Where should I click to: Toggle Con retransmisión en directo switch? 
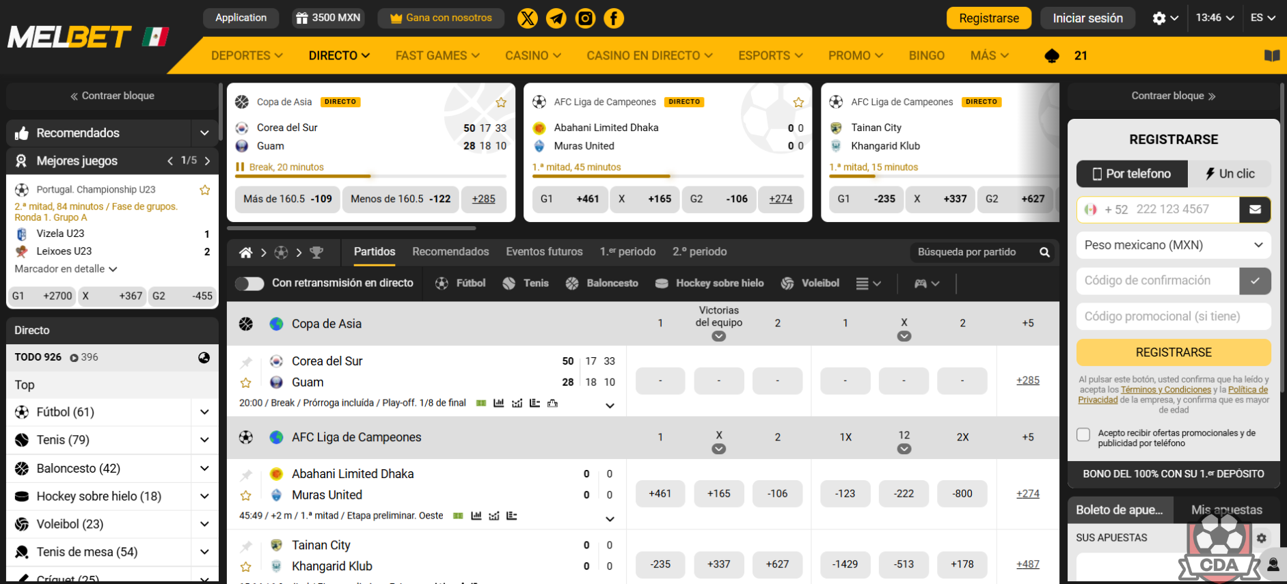pos(249,283)
